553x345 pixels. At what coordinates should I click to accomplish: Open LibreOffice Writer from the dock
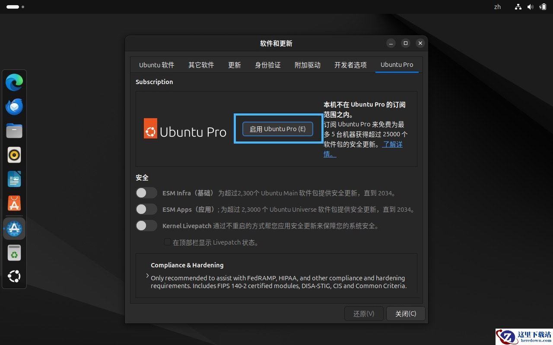click(14, 179)
